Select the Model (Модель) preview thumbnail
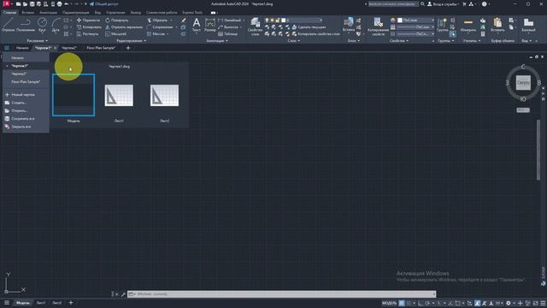The width and height of the screenshot is (547, 308). pos(74,95)
